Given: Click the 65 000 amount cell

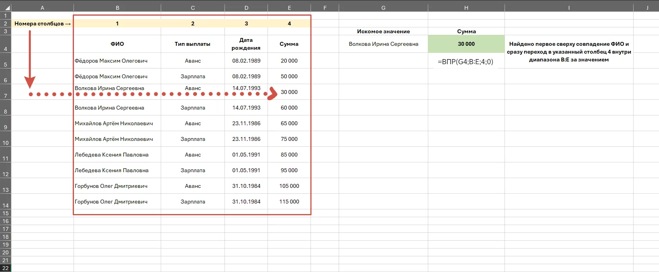Looking at the screenshot, I should click(289, 123).
